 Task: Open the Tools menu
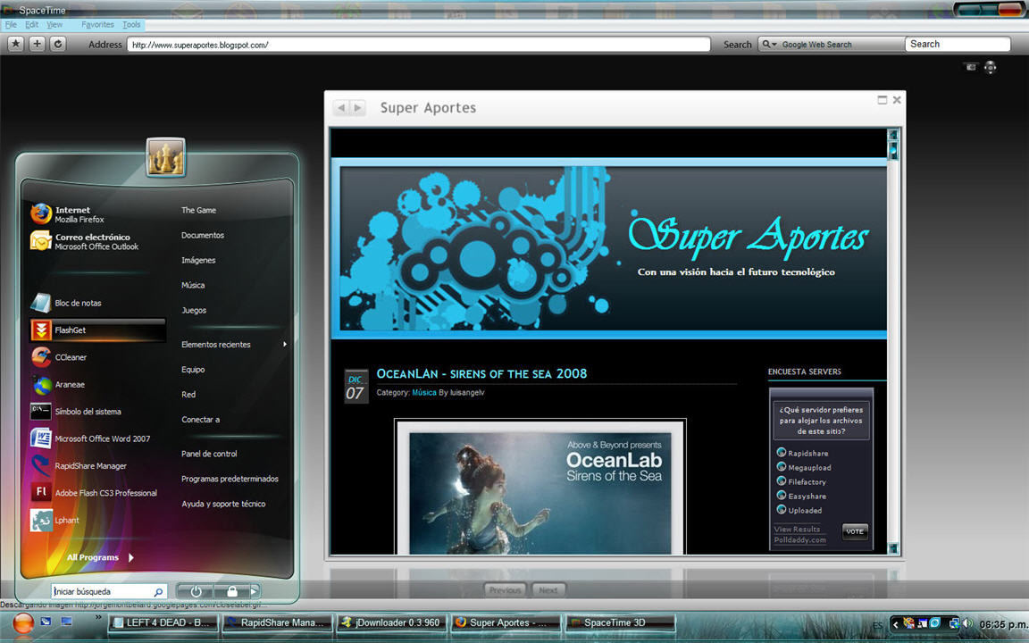click(131, 25)
